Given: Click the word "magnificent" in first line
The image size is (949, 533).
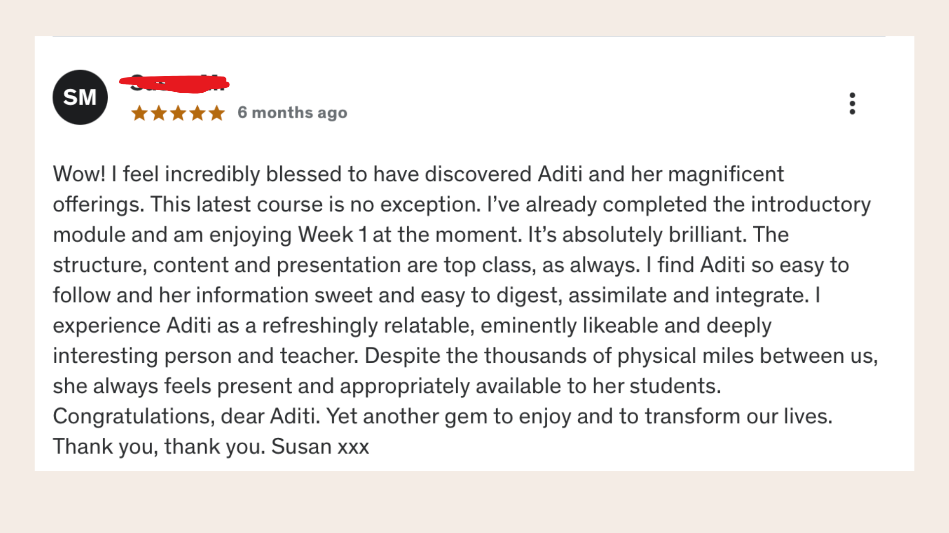Looking at the screenshot, I should pyautogui.click(x=726, y=174).
